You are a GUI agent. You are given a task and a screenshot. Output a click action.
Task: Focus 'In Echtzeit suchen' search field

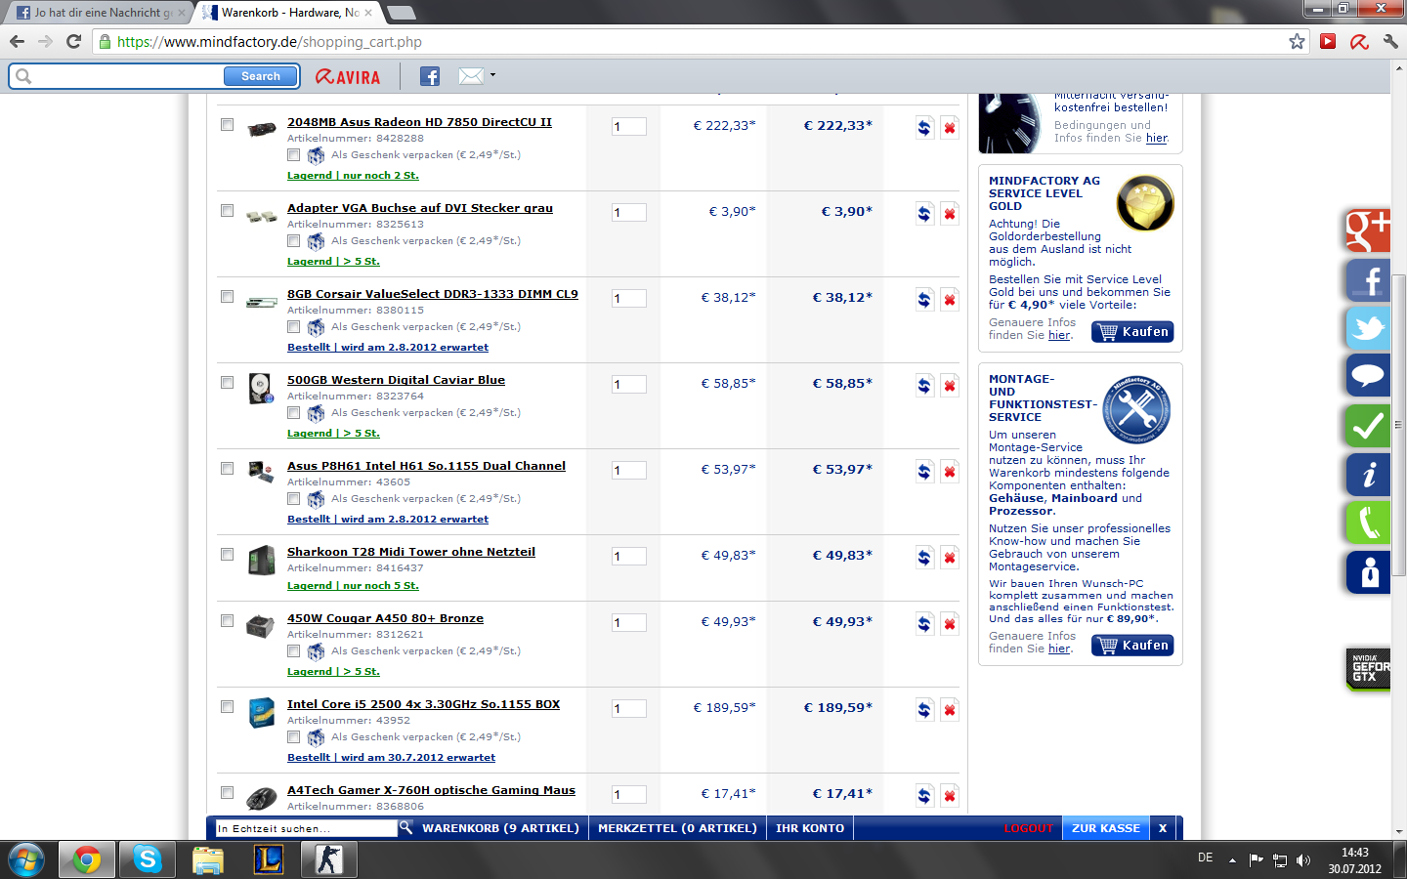click(x=307, y=828)
